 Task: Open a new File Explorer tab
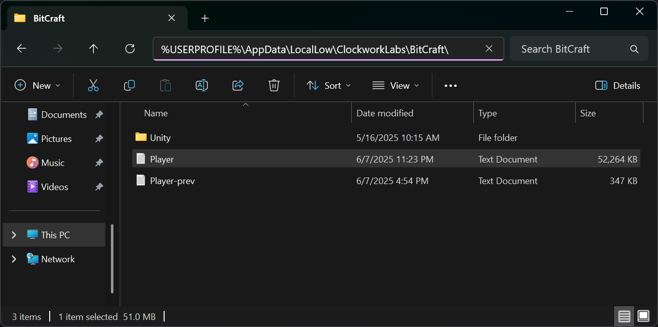[205, 19]
